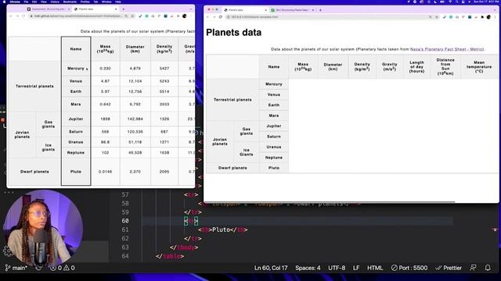Open new tab in left Chrome window
Image resolution: width=501 pixels, height=281 pixels.
pos(124,9)
